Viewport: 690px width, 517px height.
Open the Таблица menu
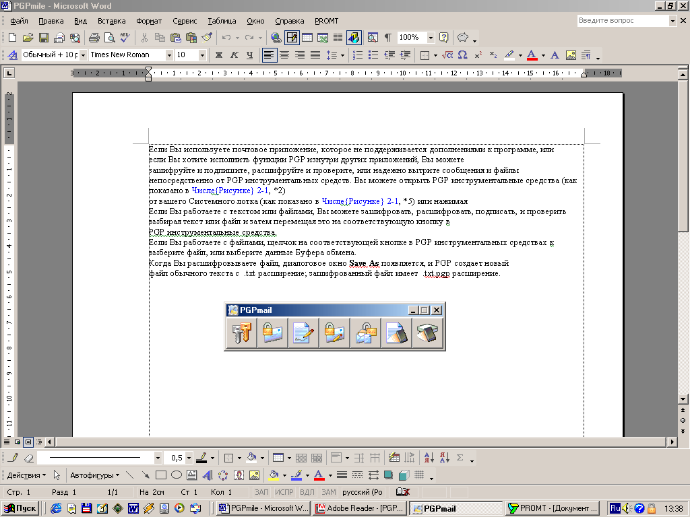pyautogui.click(x=222, y=21)
